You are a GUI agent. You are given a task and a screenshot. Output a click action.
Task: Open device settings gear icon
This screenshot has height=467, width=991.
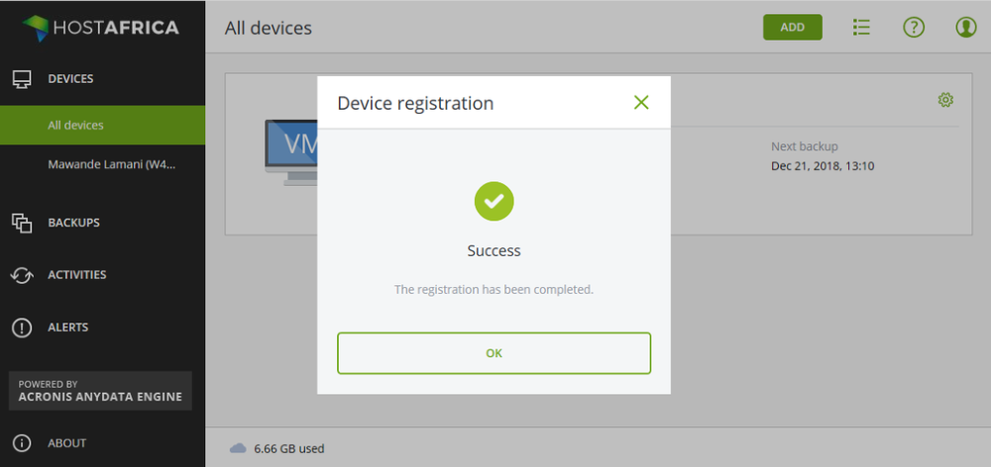coord(945,99)
